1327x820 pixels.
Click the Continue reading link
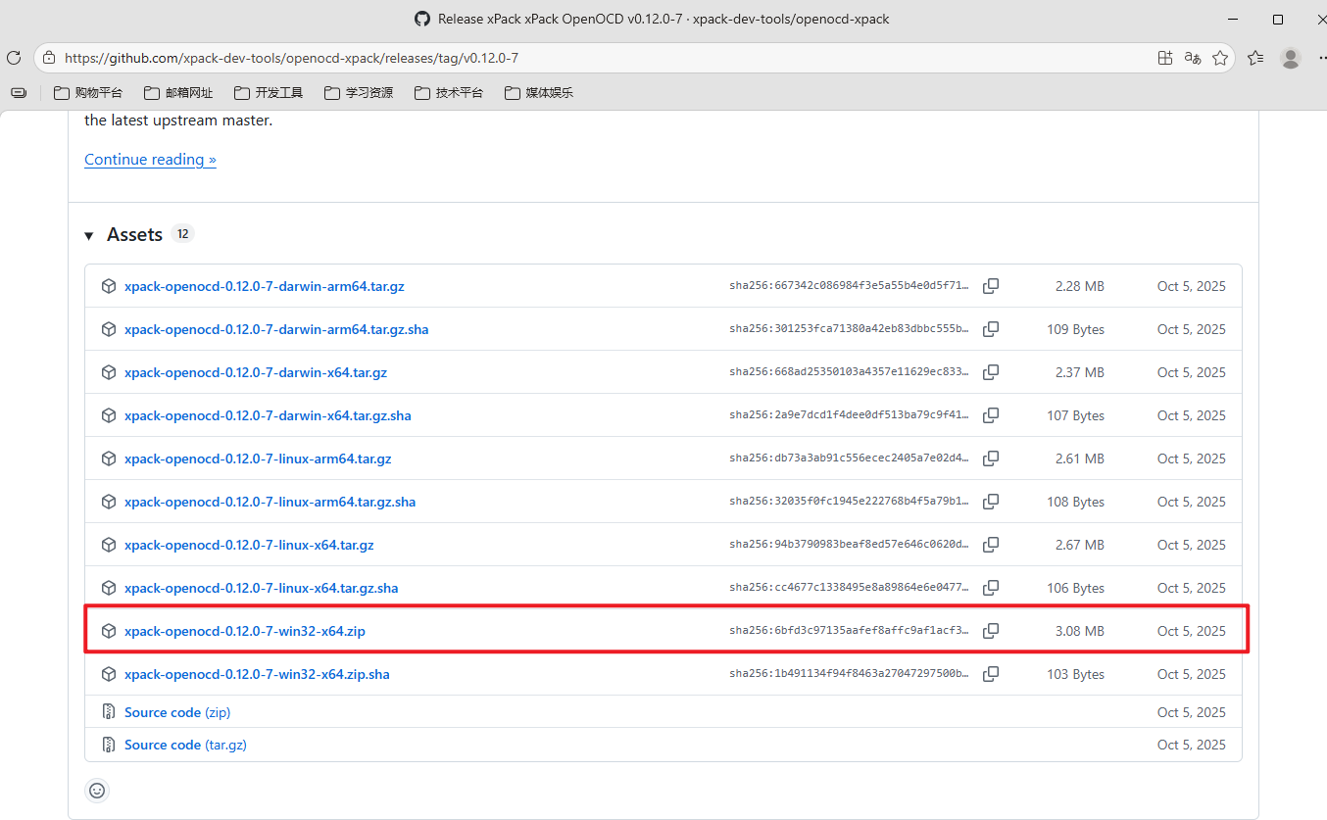(x=150, y=159)
